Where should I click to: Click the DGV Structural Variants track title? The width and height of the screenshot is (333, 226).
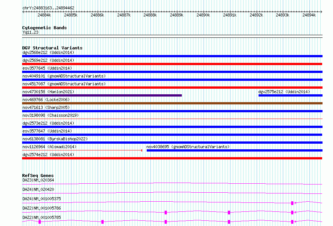coord(52,48)
